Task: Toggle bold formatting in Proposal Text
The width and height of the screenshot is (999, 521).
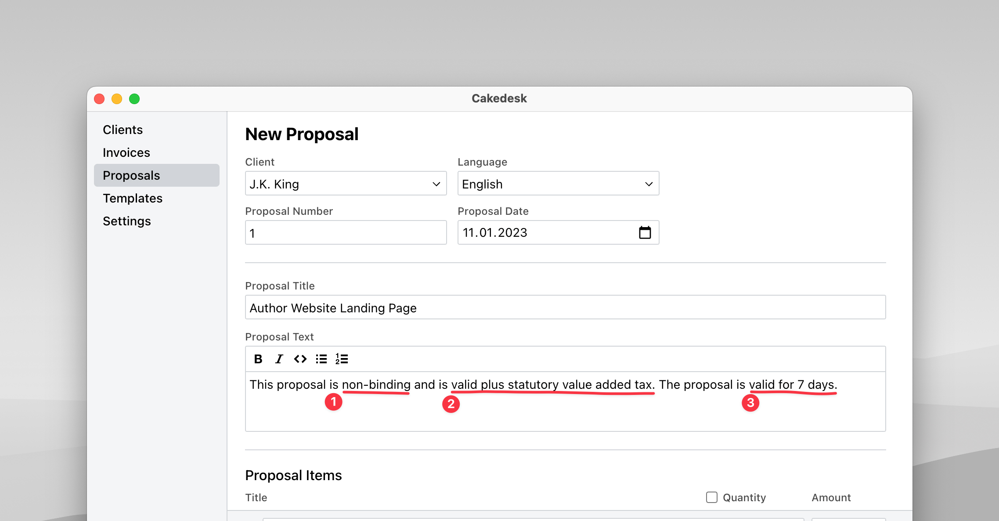Action: pyautogui.click(x=258, y=358)
